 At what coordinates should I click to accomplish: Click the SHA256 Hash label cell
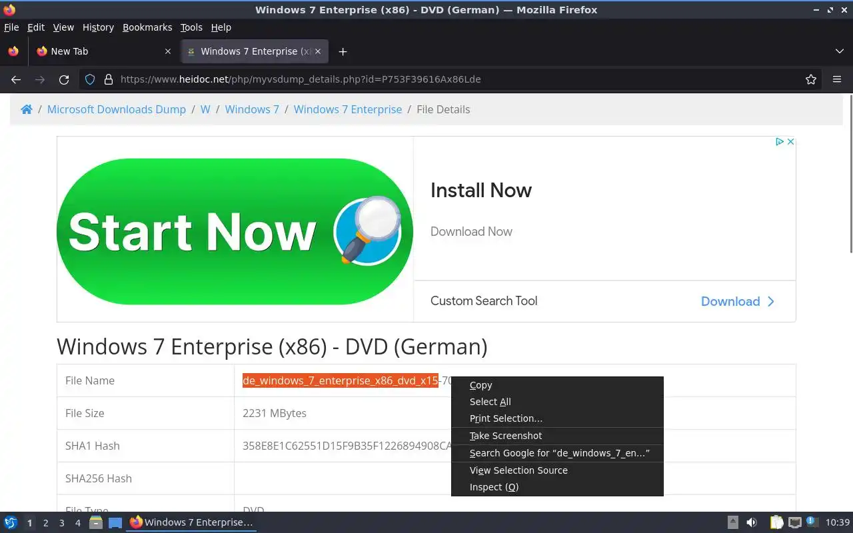pos(145,478)
